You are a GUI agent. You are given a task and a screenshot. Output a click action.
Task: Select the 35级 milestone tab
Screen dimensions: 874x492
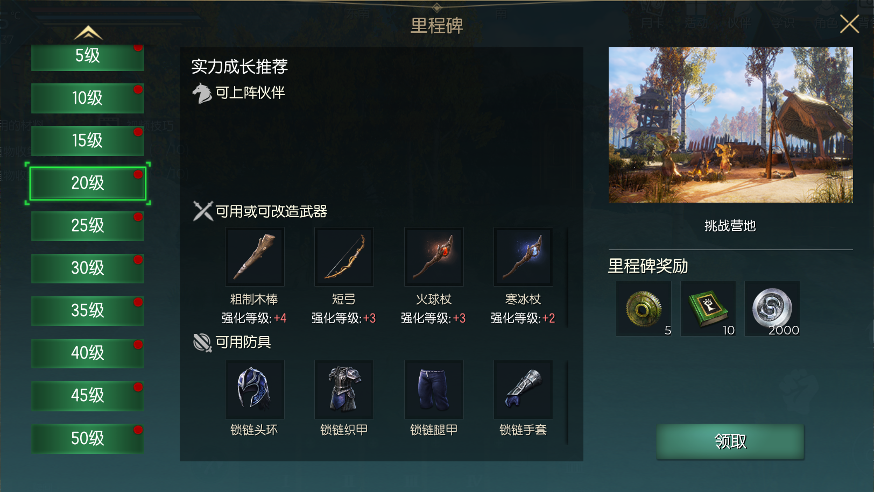[88, 310]
